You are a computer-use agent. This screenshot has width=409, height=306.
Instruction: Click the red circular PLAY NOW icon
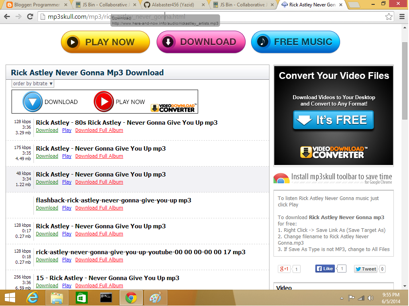tap(104, 102)
